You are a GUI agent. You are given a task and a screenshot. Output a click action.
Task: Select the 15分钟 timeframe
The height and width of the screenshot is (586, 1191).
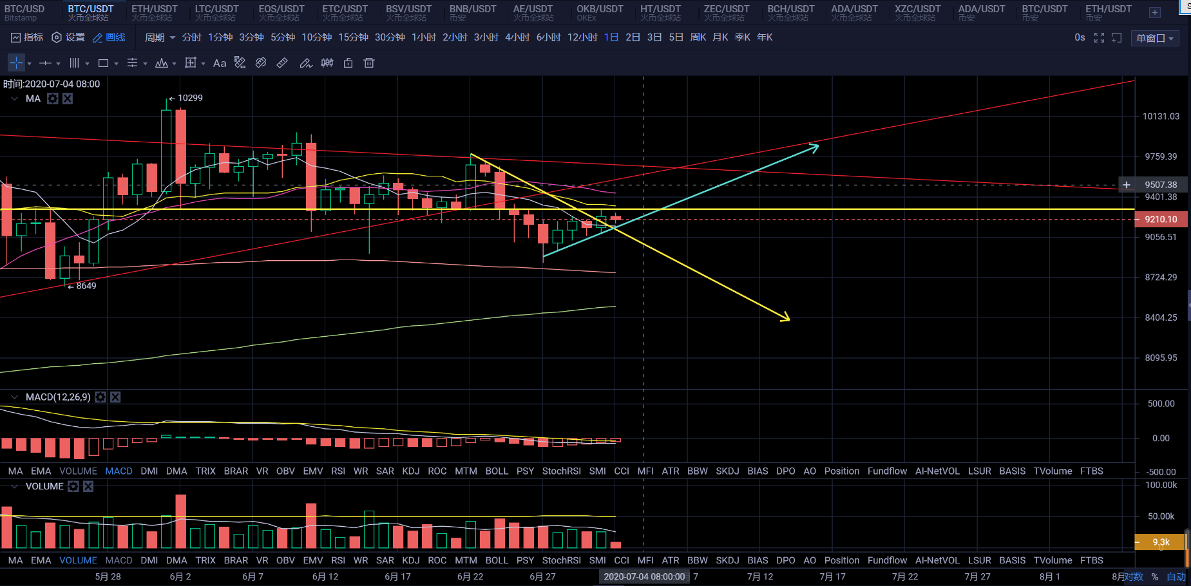[x=354, y=37]
